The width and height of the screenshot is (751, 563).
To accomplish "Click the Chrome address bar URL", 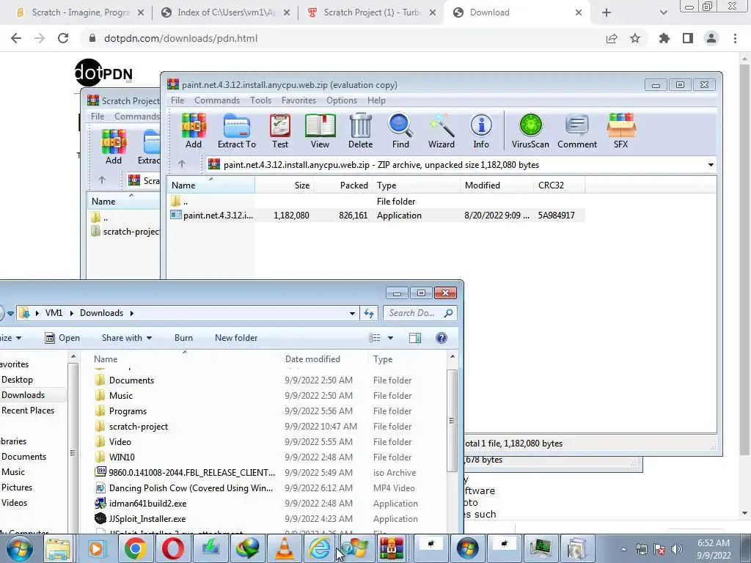I will [x=180, y=38].
